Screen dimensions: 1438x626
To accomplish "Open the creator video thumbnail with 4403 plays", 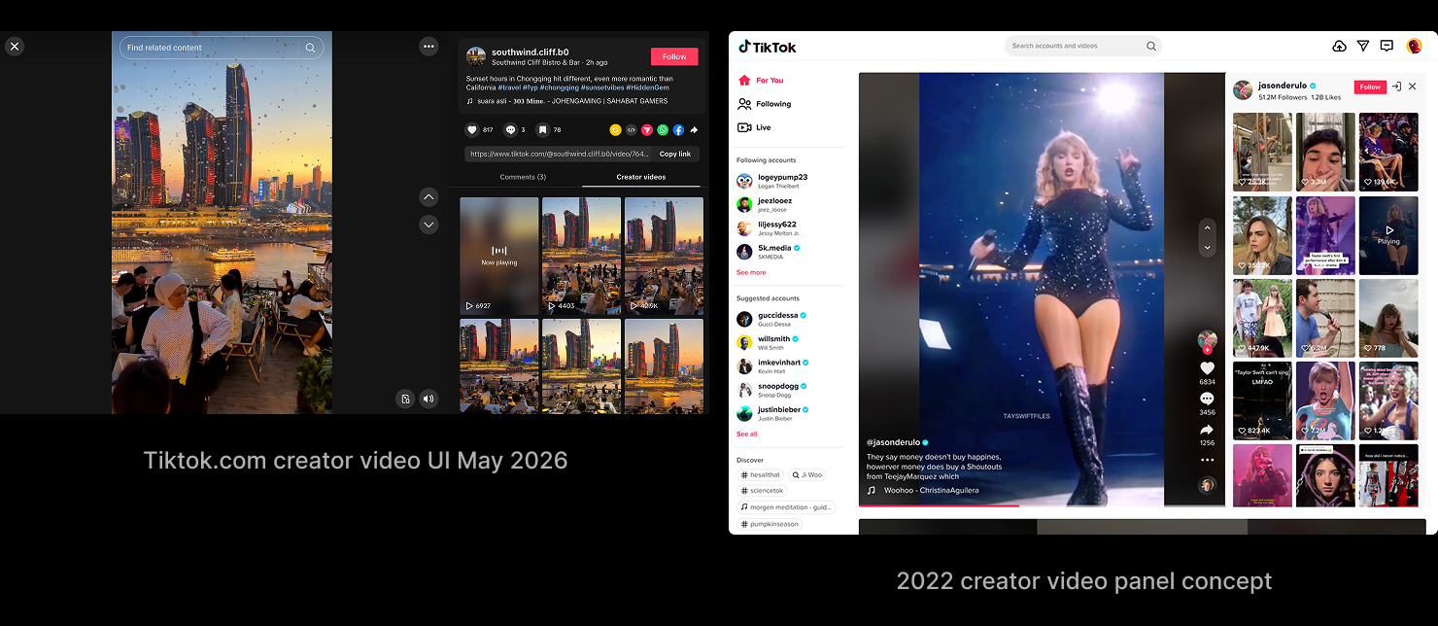I will [x=581, y=256].
